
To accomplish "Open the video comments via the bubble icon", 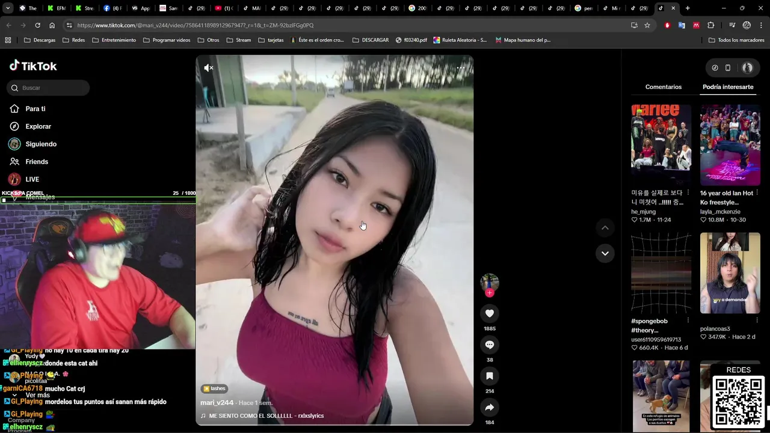I will click(490, 345).
